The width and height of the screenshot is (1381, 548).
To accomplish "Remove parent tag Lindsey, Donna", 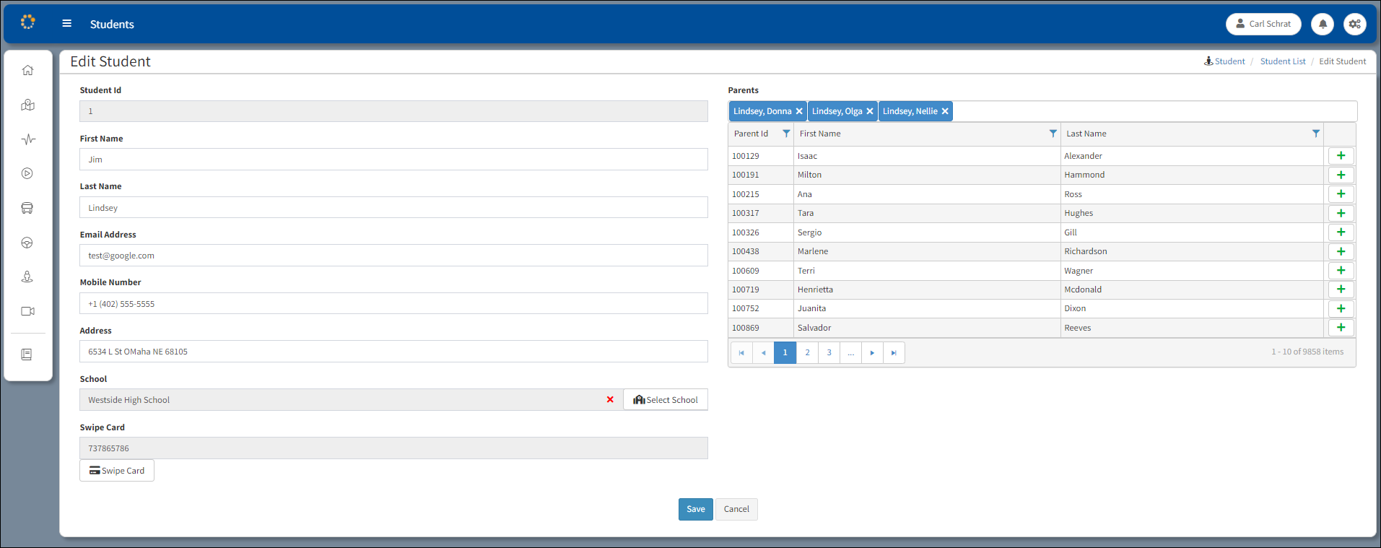I will click(x=799, y=111).
